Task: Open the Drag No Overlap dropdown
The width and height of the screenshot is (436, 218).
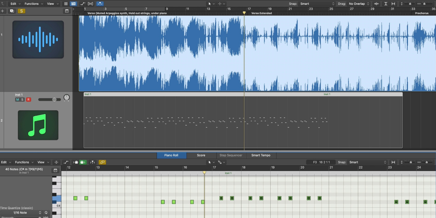Action: tap(359, 4)
